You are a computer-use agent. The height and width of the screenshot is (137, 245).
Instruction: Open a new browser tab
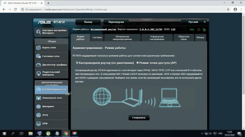coord(48,3)
